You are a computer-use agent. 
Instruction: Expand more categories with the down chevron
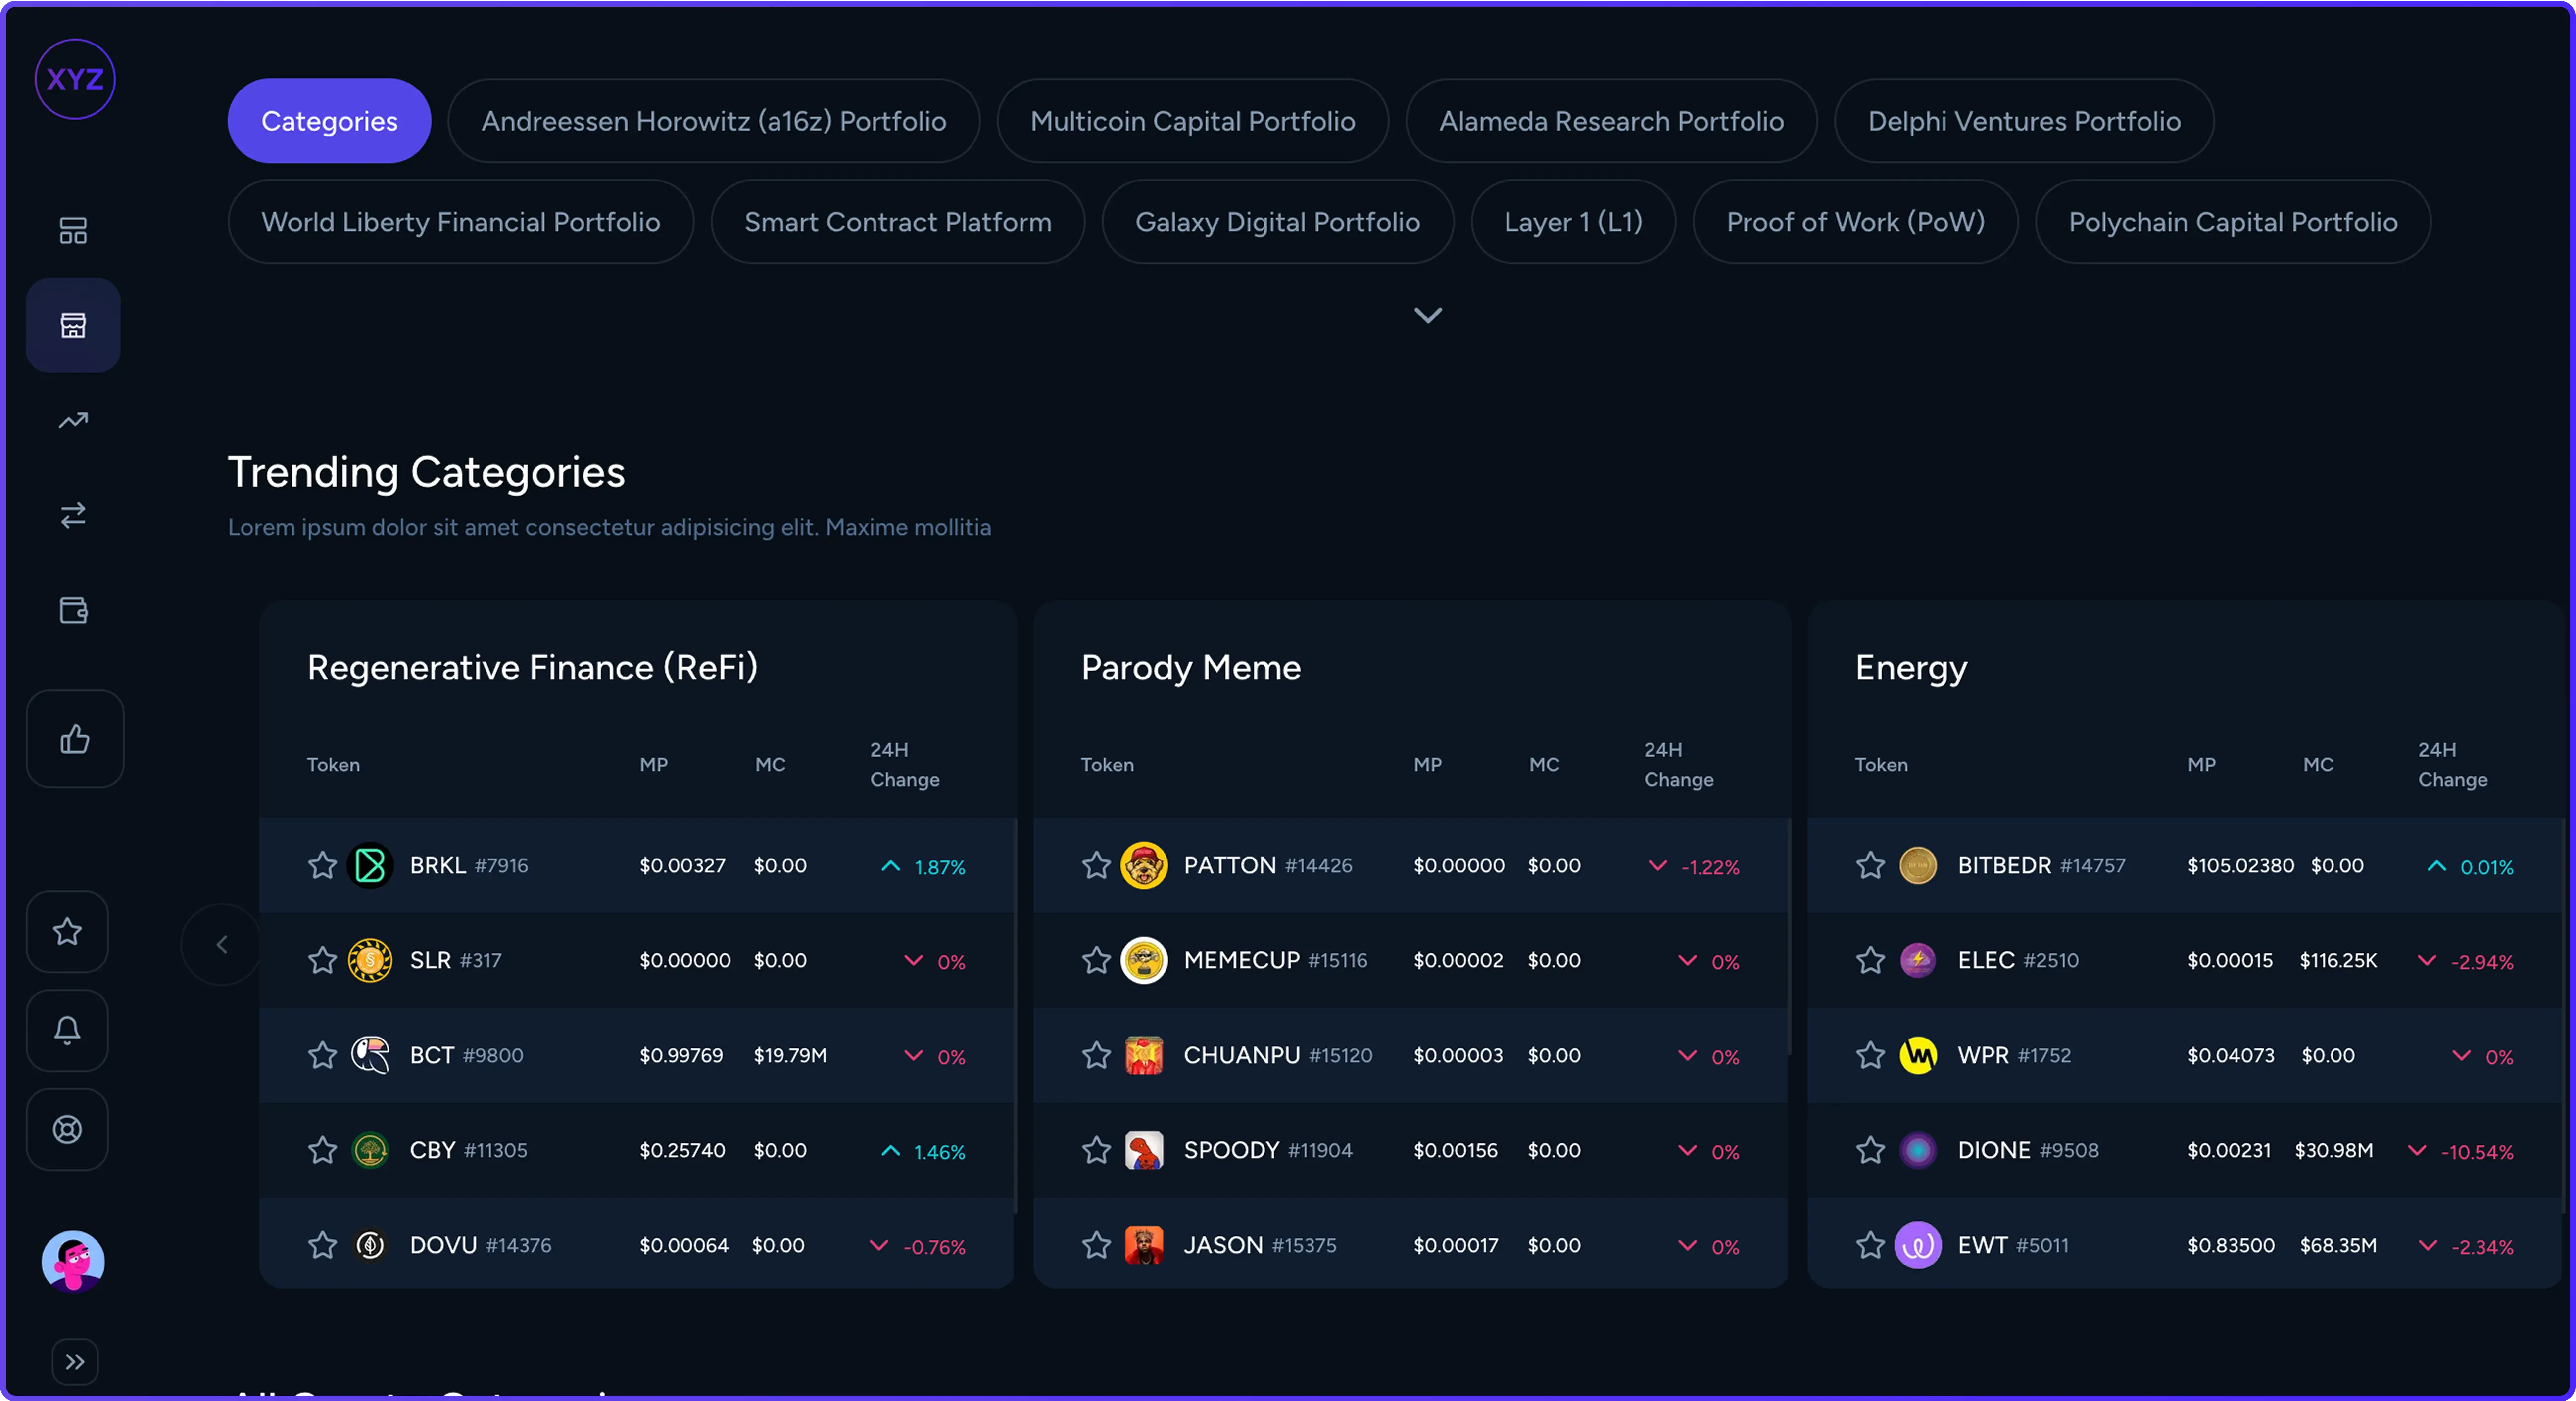point(1427,316)
